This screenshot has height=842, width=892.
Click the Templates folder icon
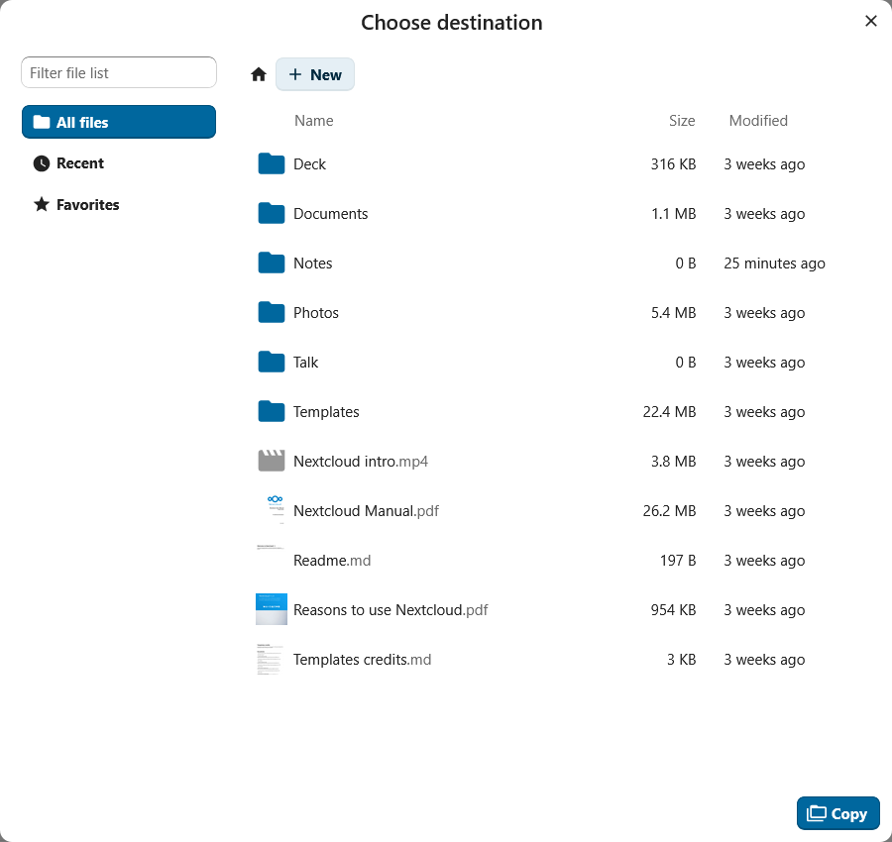(272, 412)
